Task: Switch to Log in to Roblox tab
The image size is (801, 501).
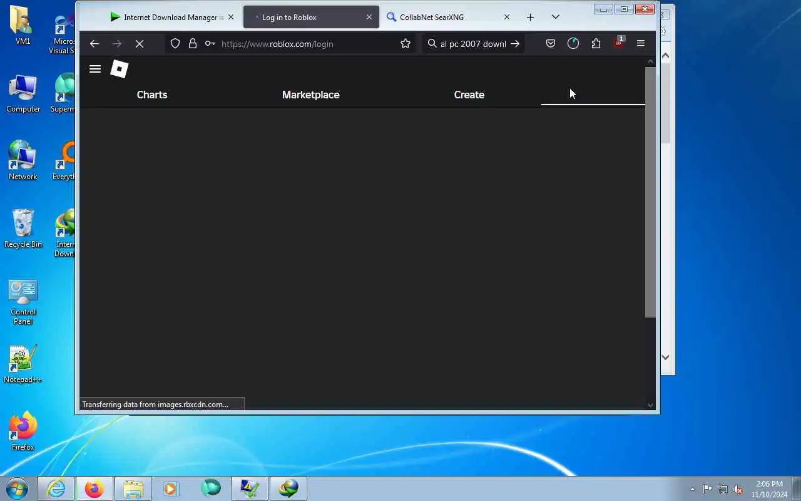Action: click(x=311, y=18)
